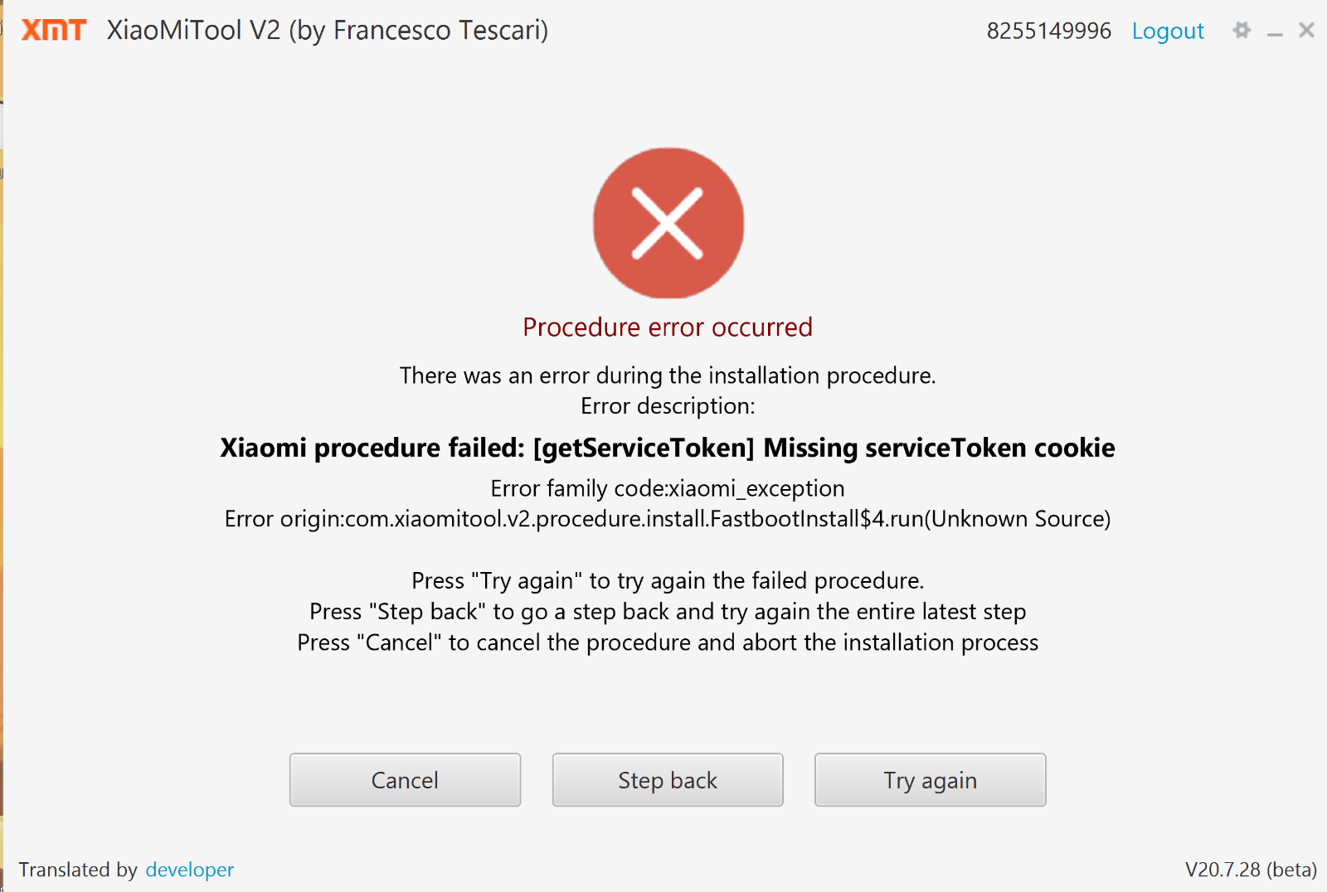Close the XiaoMiTool window

pos(1306,31)
